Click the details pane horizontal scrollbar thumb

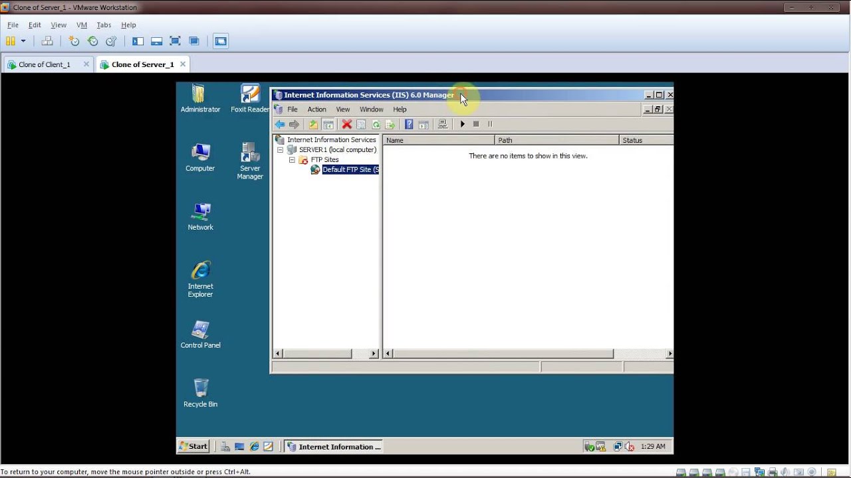point(503,354)
